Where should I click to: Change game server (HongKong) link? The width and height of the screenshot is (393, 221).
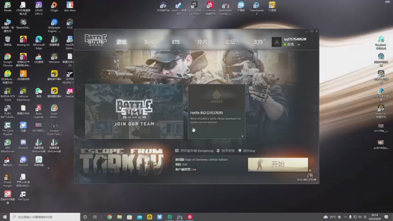tap(194, 151)
